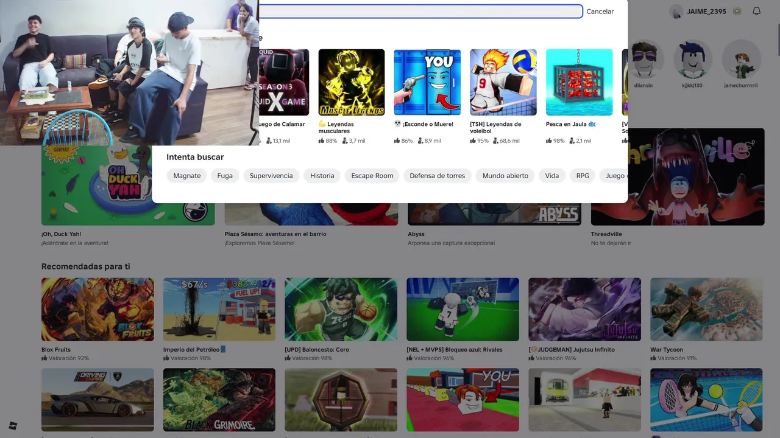Click the Plaza Sésamo: aventuras en el barrio title

(275, 234)
